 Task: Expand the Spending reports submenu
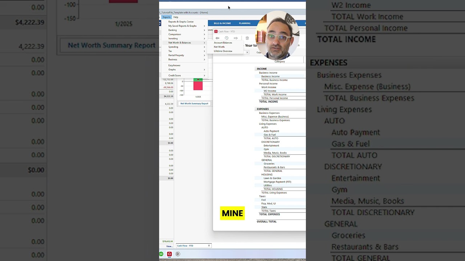coord(185,47)
